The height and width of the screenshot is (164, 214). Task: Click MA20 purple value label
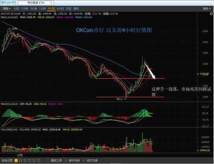tap(65, 17)
